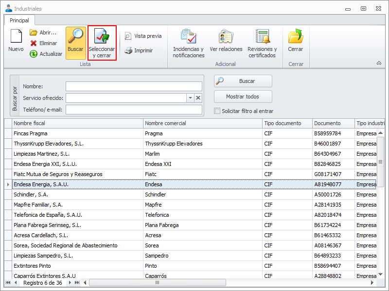This screenshot has width=389, height=291.
Task: Open Revisiones y certificados
Action: [262, 37]
